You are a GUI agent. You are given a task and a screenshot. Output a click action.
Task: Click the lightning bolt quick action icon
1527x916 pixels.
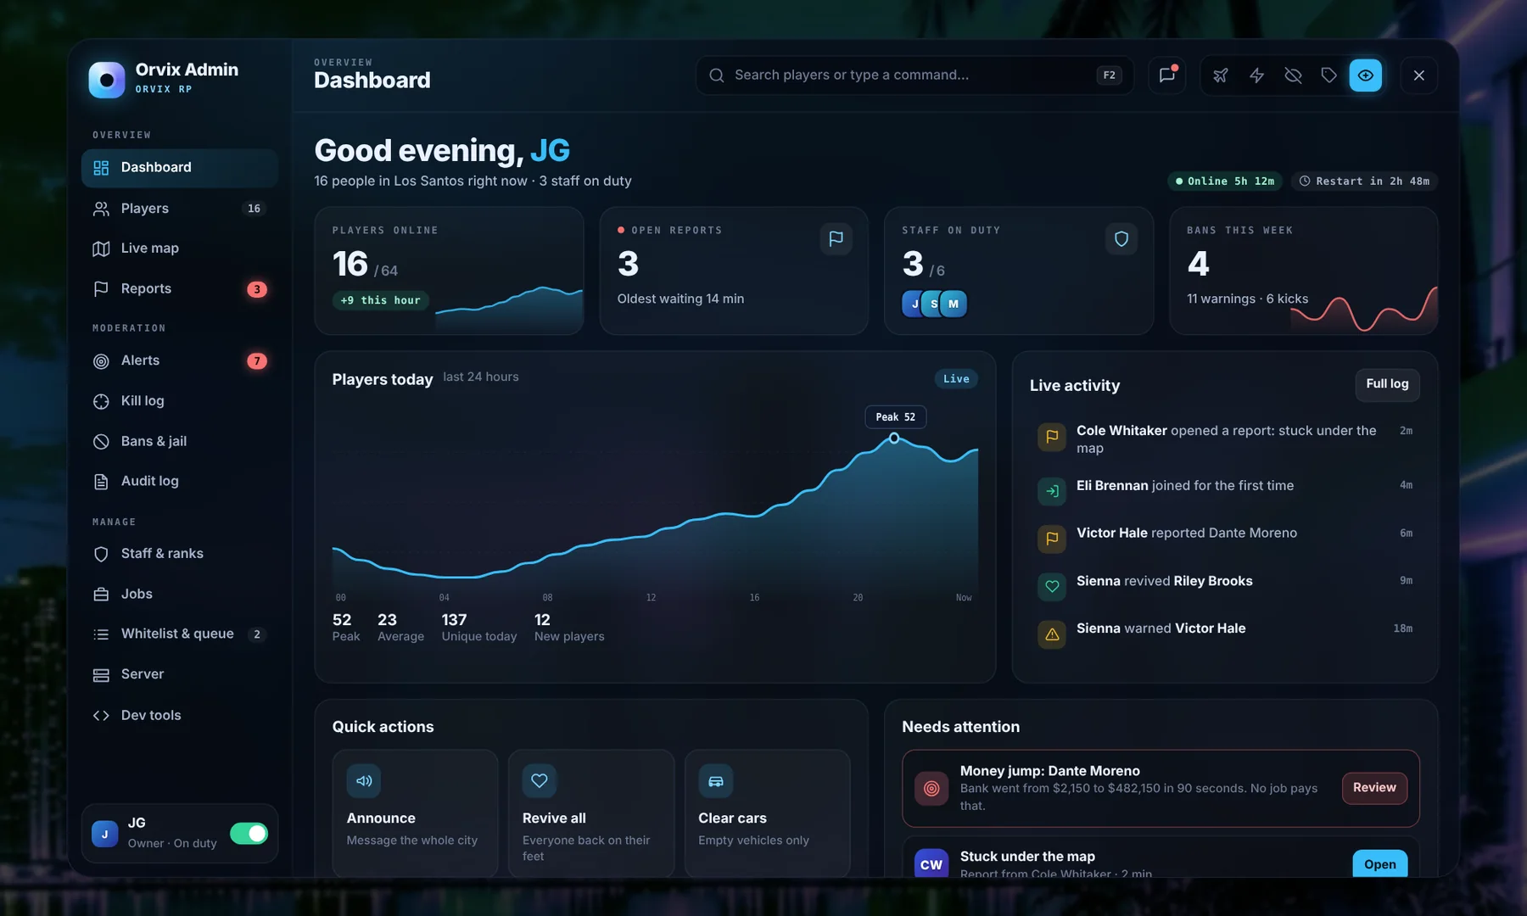pos(1257,75)
